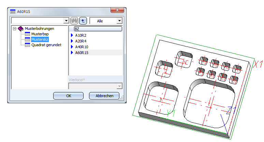Click the Musterbsp table icon
Viewport: 264px width, 142px height.
(27, 34)
